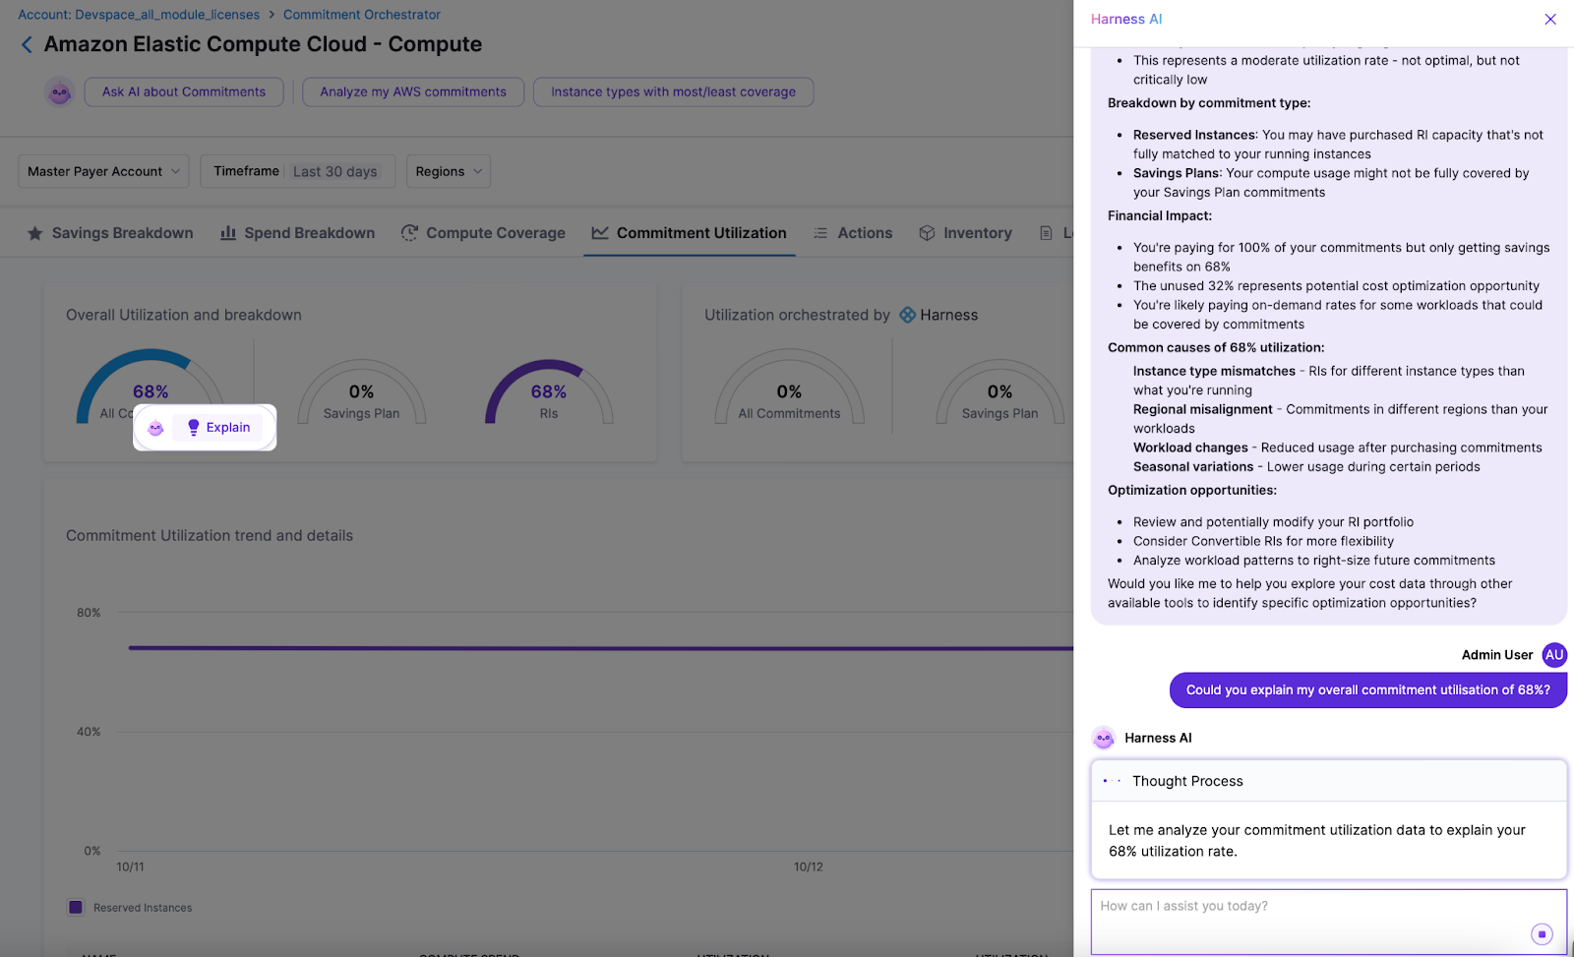Select the Commitment Utilization tab
Image resolution: width=1574 pixels, height=957 pixels.
(x=690, y=233)
